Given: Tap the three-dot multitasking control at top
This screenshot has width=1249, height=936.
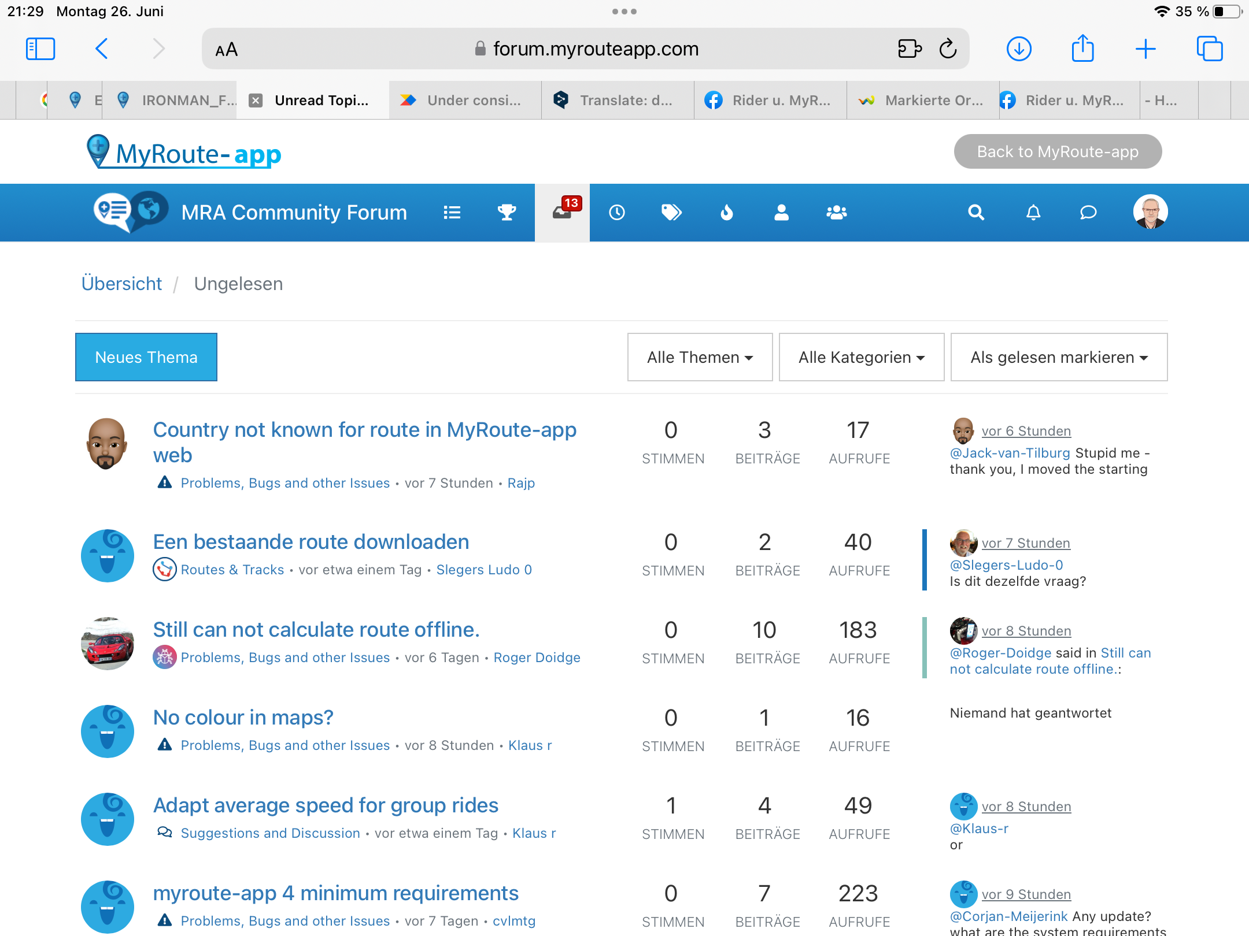Looking at the screenshot, I should pyautogui.click(x=624, y=12).
